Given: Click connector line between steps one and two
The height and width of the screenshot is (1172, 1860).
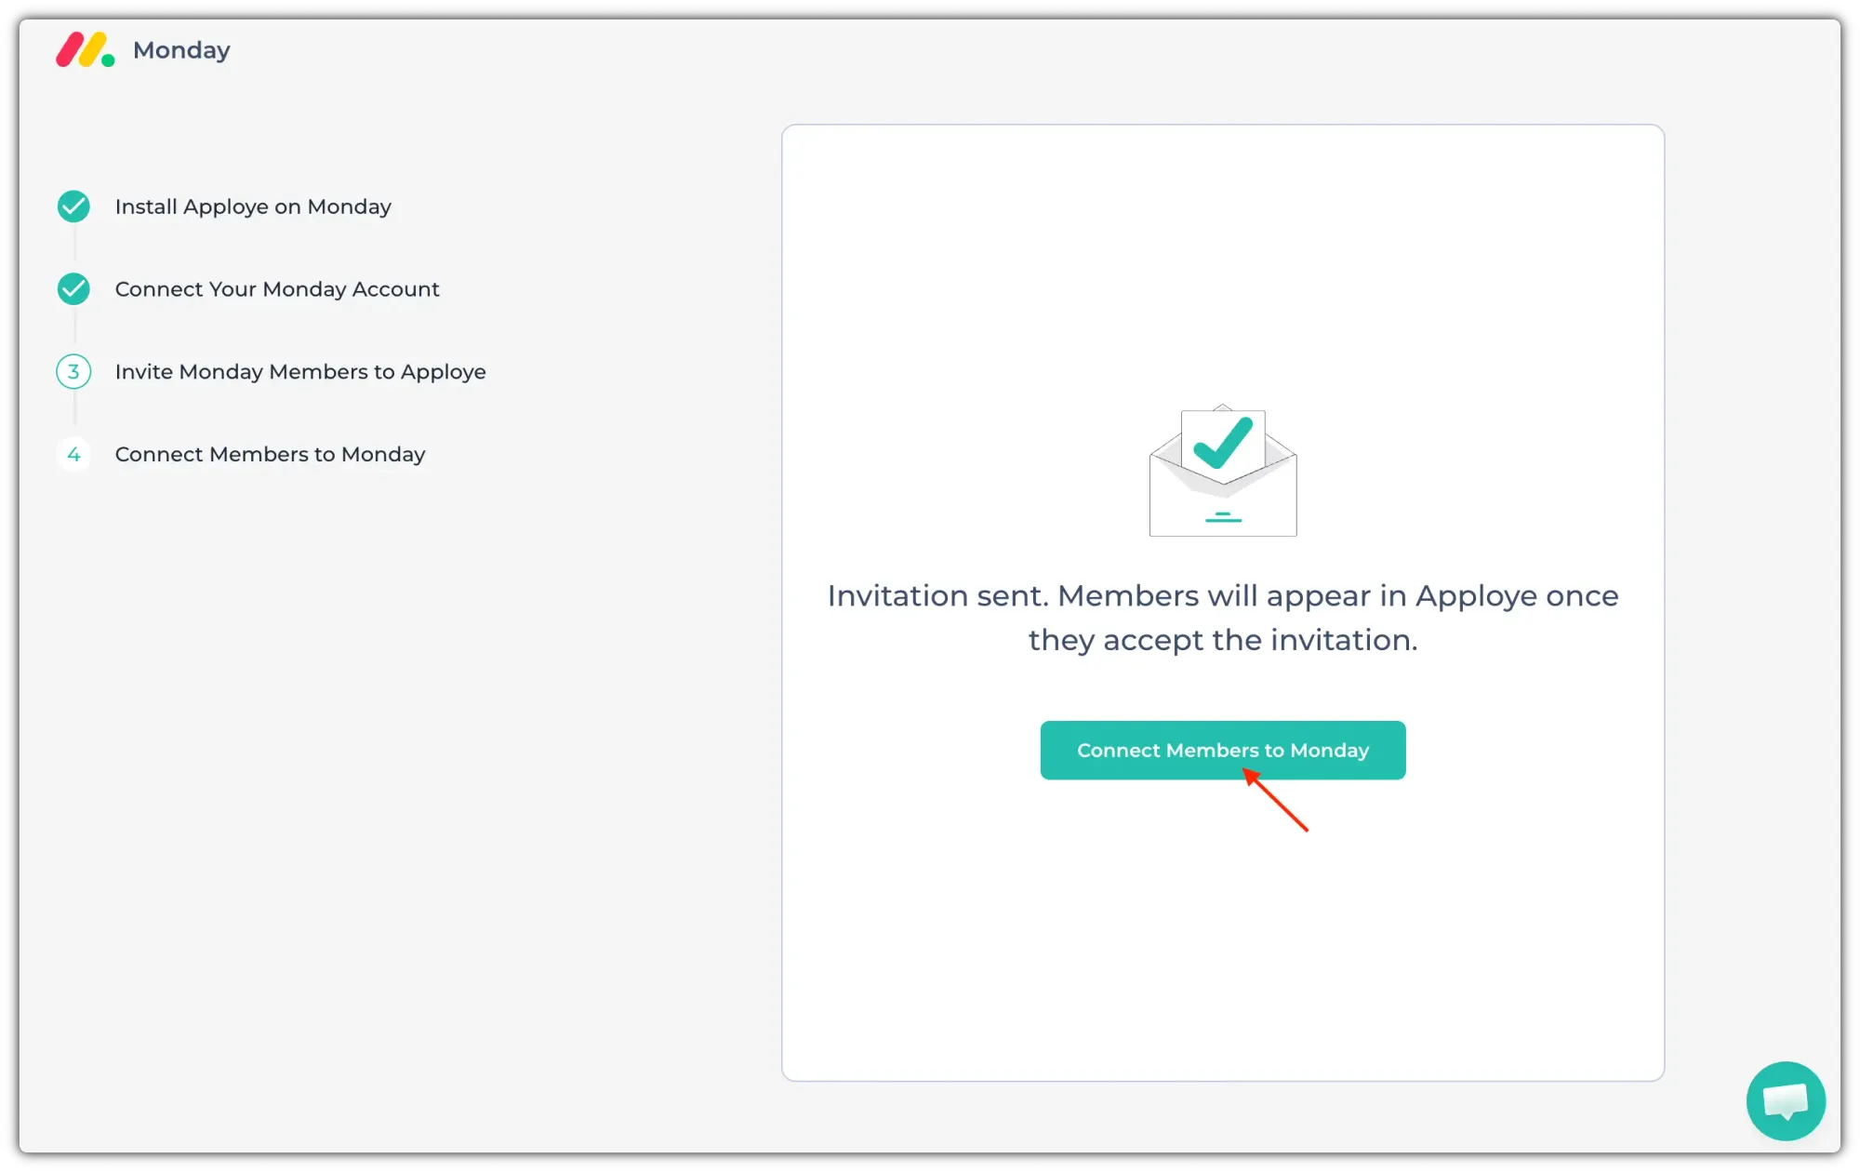Looking at the screenshot, I should pyautogui.click(x=74, y=246).
